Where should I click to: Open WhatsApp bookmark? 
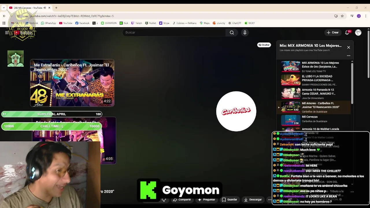pyautogui.click(x=48, y=23)
